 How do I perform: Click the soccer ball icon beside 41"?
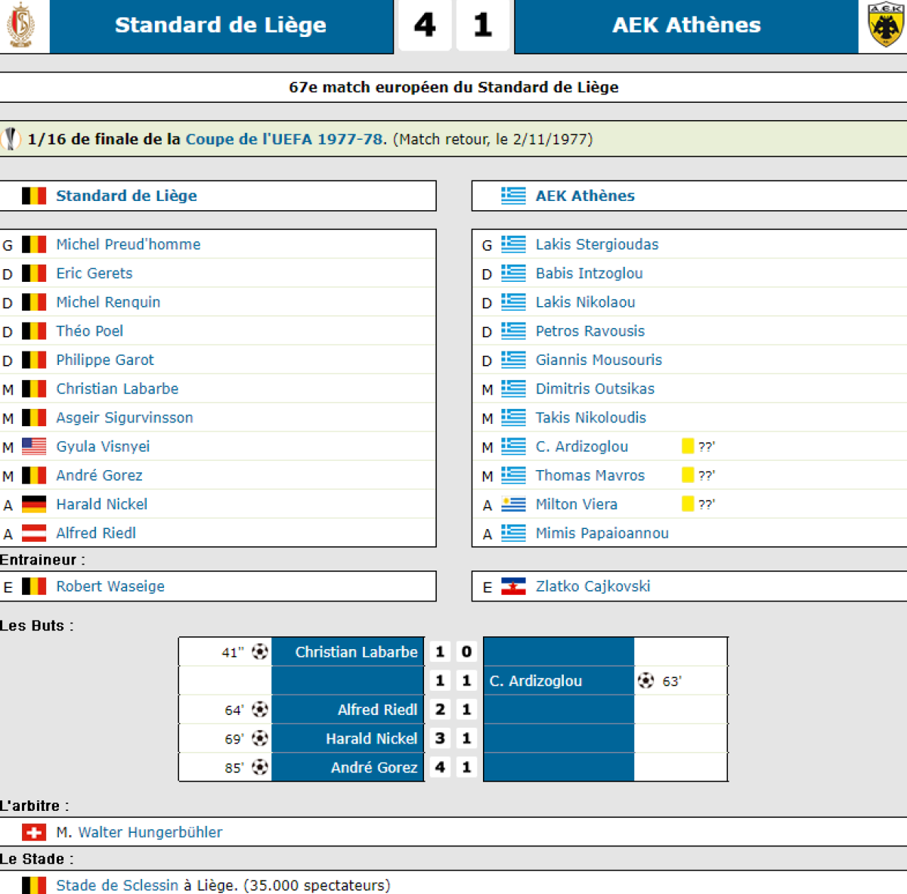(260, 651)
